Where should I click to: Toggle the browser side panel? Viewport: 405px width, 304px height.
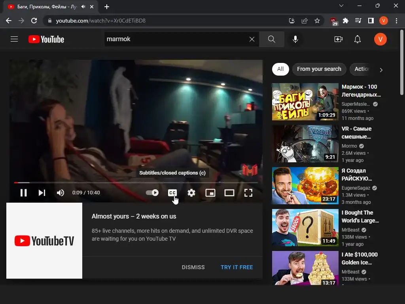click(x=371, y=21)
